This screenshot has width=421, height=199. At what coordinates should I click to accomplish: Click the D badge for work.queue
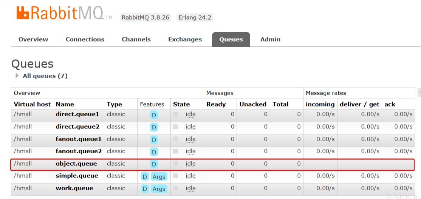tap(145, 189)
